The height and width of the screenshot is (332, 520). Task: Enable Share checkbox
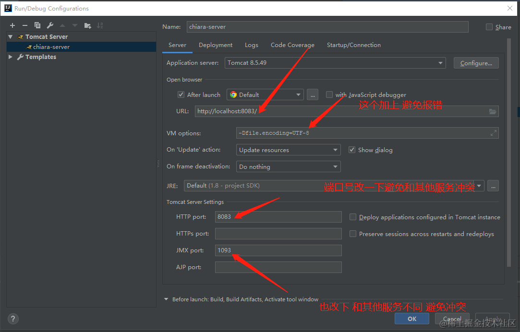489,27
